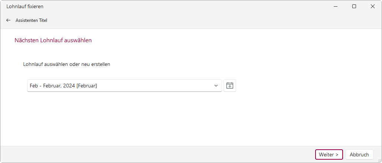
Task: Click the resize grip in the window corner
Action: click(x=379, y=160)
